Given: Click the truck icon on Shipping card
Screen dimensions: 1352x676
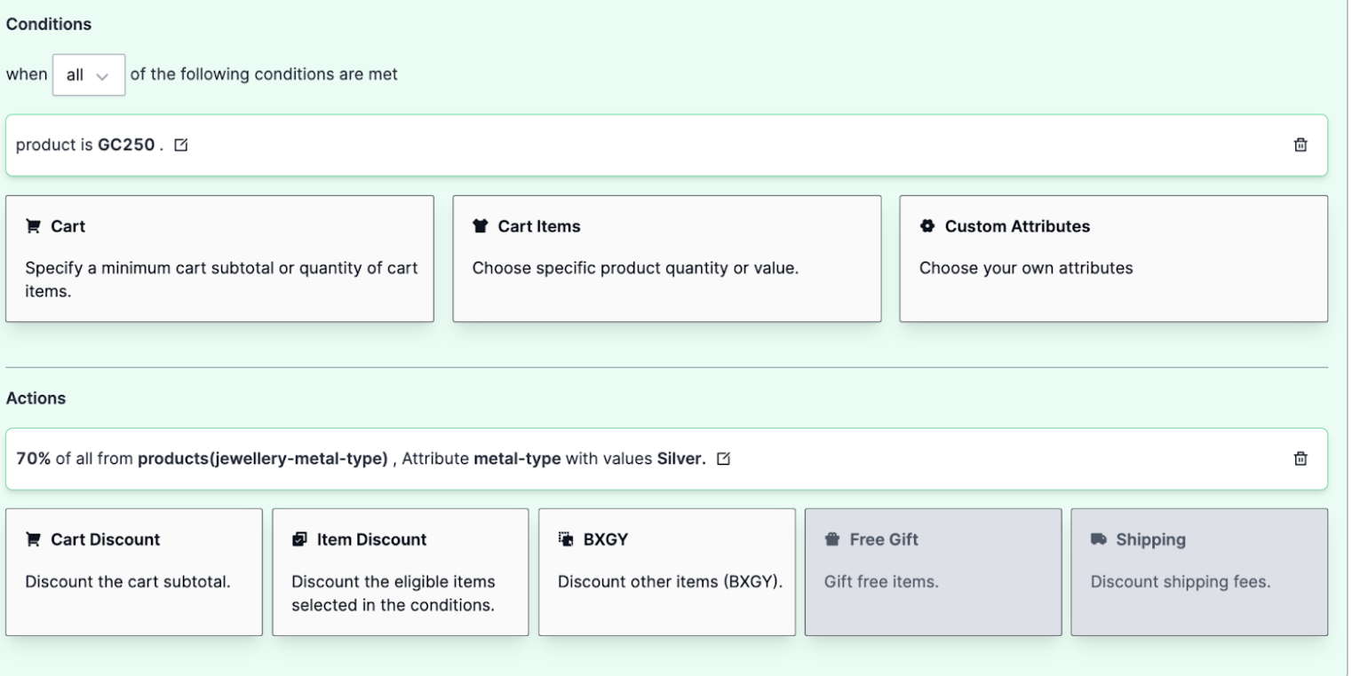Looking at the screenshot, I should 1097,539.
